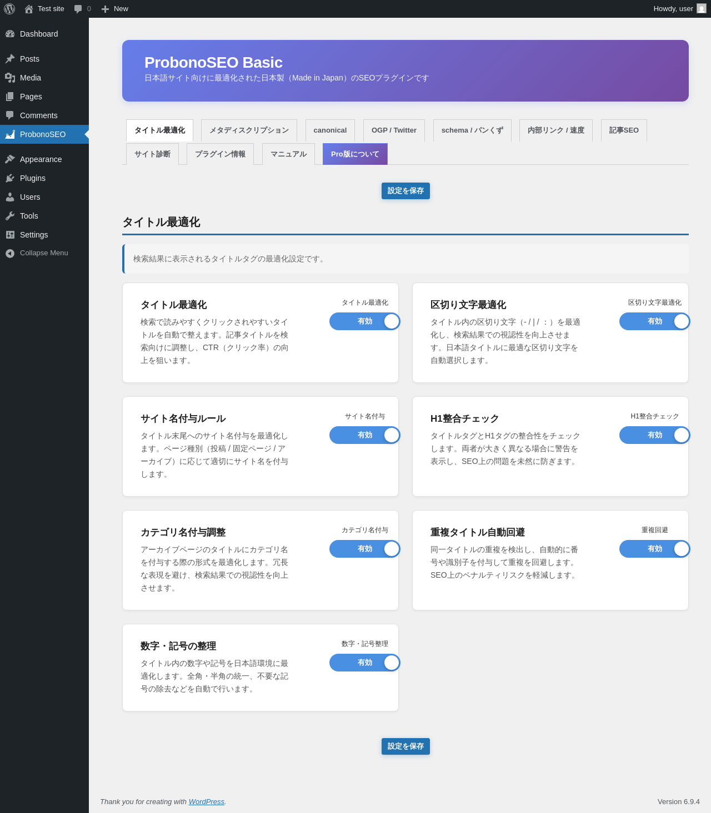This screenshot has height=813, width=711.
Task: Click the H1整合チェック card title
Action: click(x=465, y=418)
